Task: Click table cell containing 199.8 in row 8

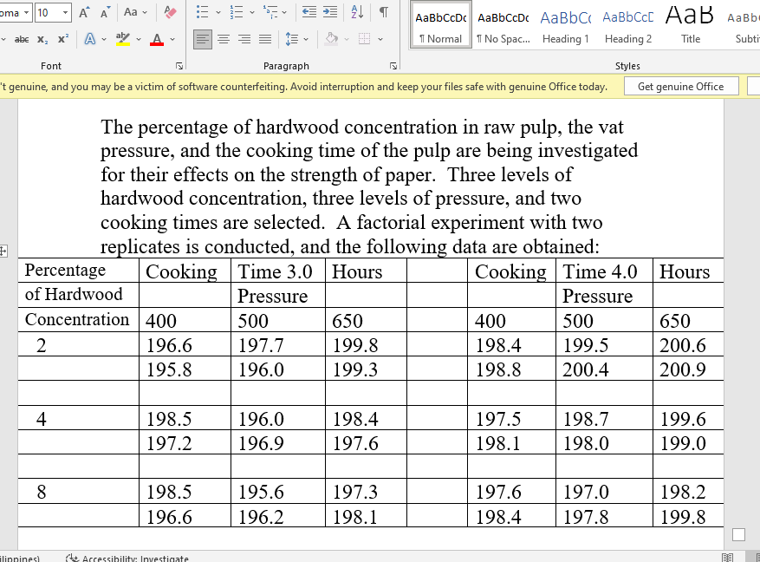Action: point(688,515)
